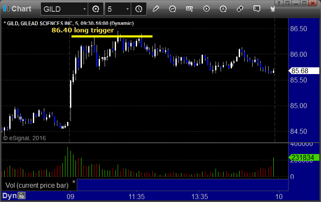This screenshot has height=202, width=321.
Task: Open the time template clock icon
Action: (139, 9)
